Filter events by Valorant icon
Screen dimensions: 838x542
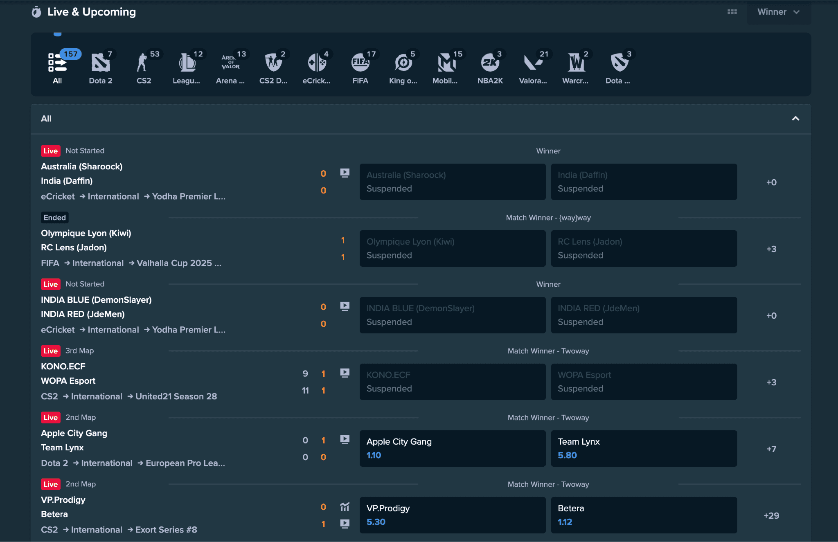(x=533, y=63)
